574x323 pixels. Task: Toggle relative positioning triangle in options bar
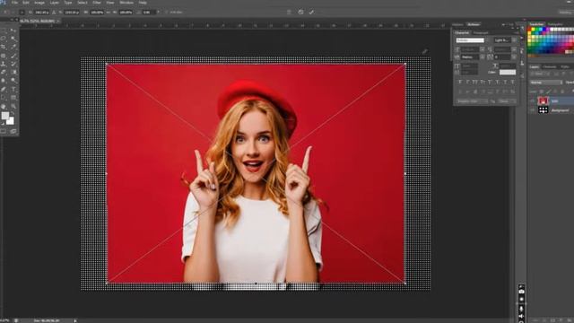click(x=54, y=12)
